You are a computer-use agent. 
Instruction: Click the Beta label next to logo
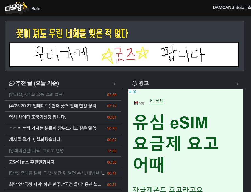click(x=36, y=9)
